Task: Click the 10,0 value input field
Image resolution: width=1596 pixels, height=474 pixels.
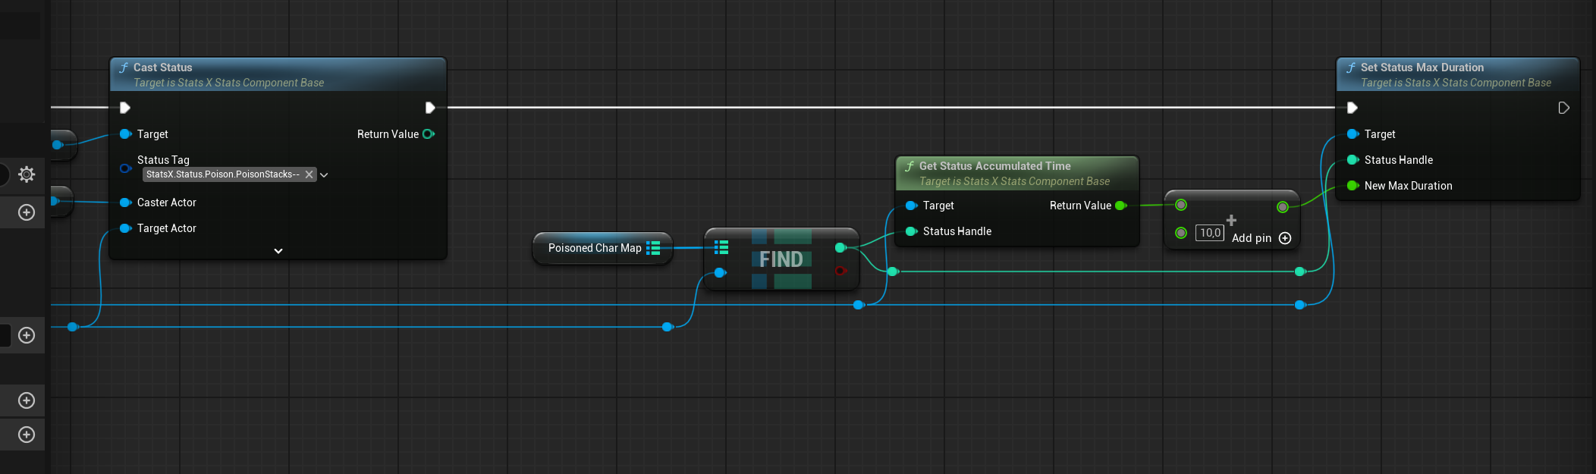Action: [x=1209, y=233]
